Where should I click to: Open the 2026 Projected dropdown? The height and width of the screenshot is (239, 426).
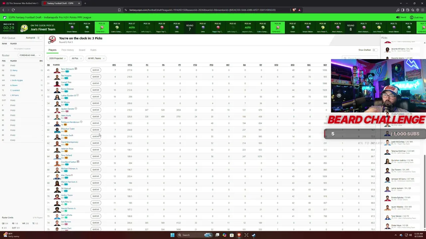[x=58, y=58]
